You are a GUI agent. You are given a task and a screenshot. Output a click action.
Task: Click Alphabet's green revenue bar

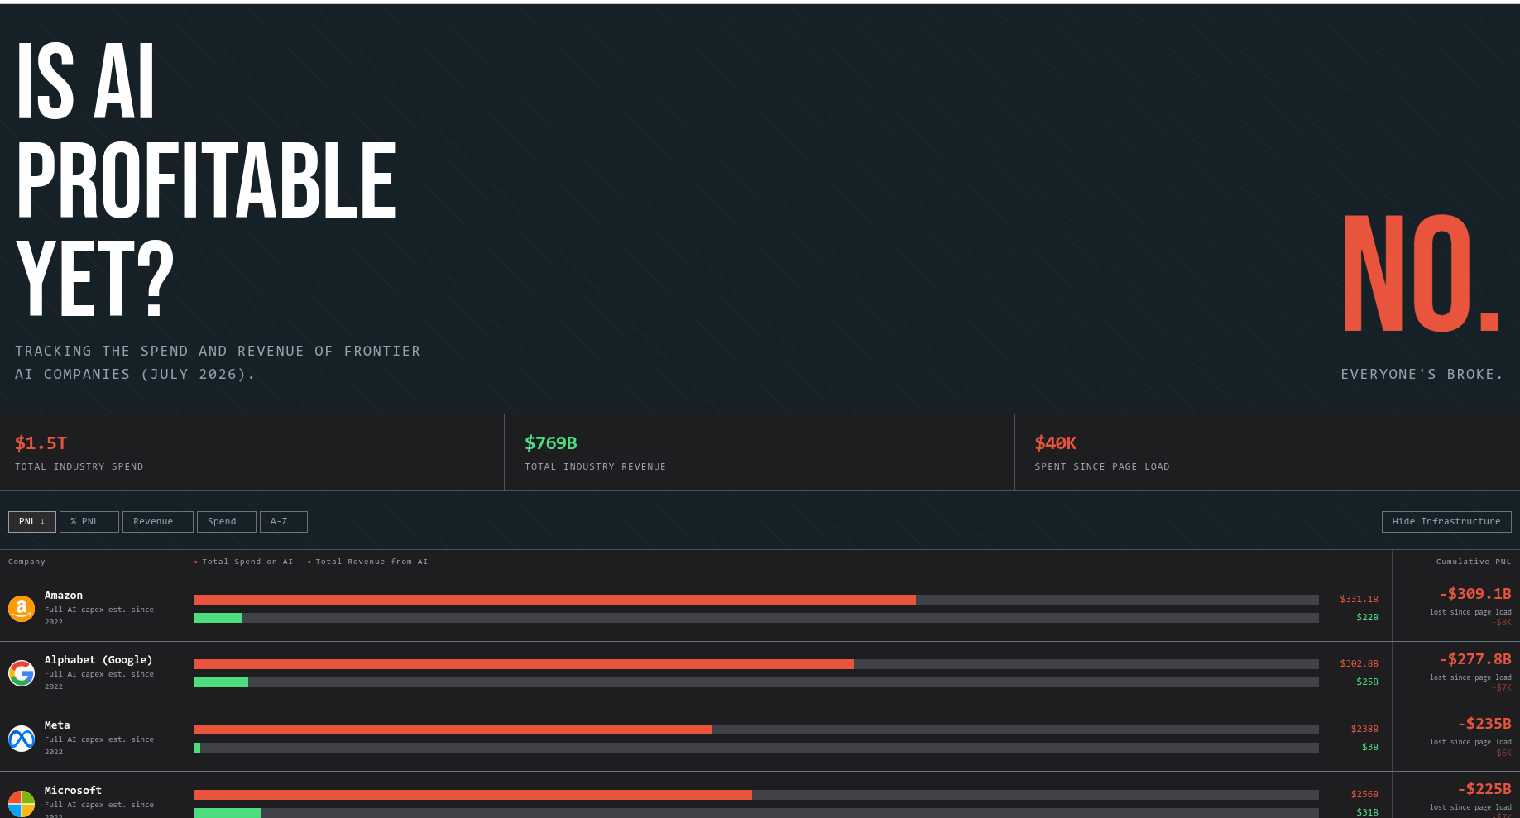[x=221, y=682]
